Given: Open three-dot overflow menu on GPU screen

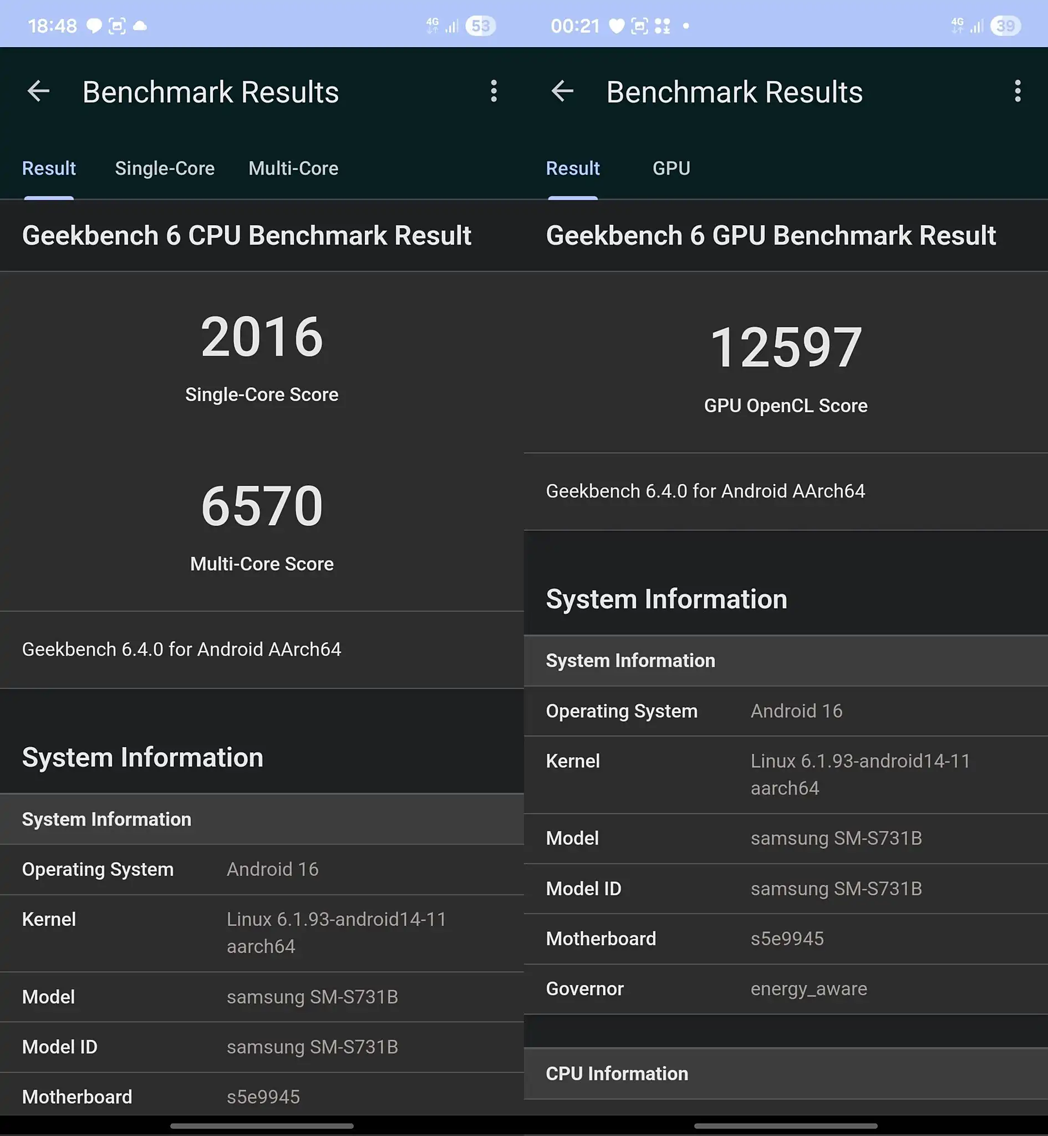Looking at the screenshot, I should point(1018,92).
